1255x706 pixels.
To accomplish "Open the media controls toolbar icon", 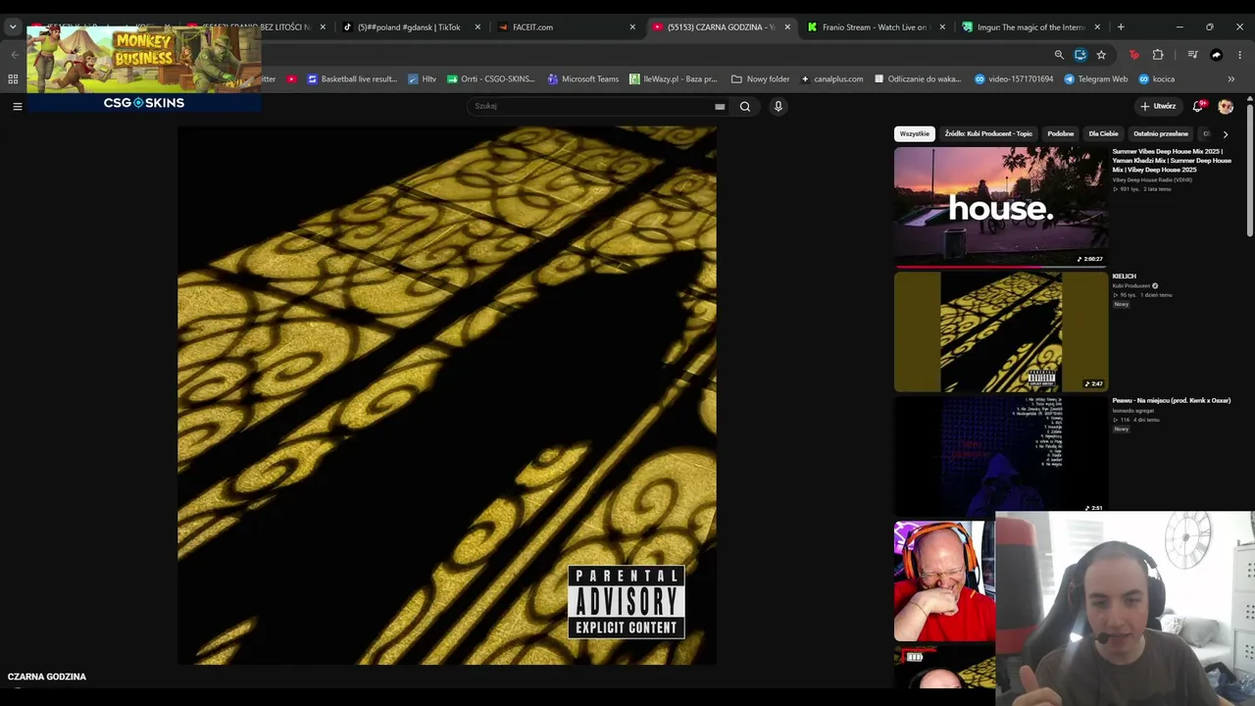I will 1192,55.
